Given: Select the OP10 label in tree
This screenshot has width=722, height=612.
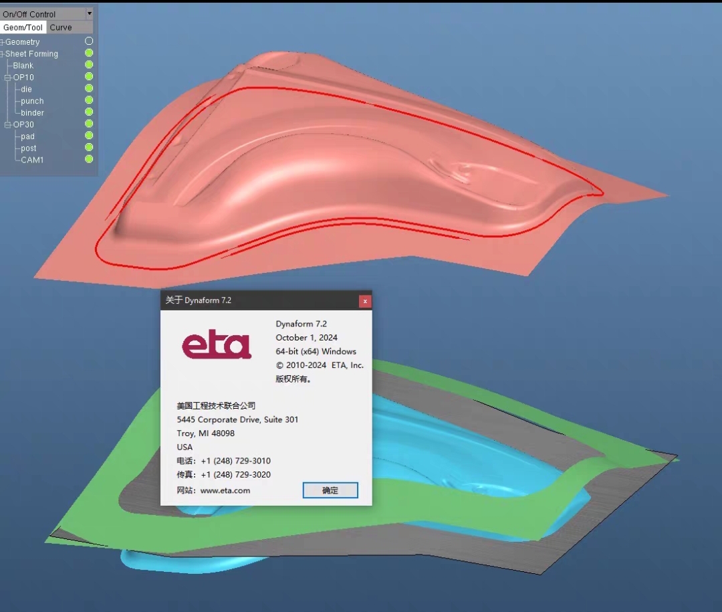Looking at the screenshot, I should (23, 78).
